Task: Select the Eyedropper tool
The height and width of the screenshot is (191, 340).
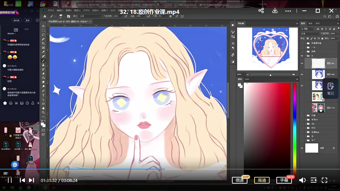Action: [x=43, y=52]
